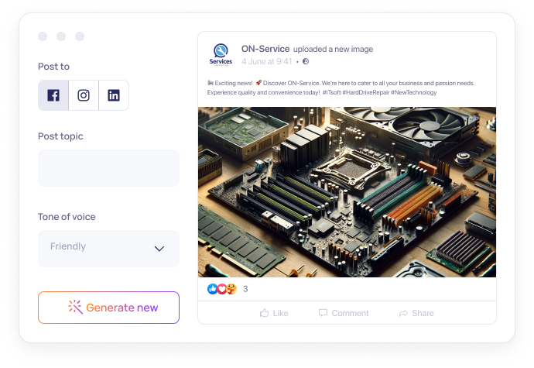Toggle Instagram in Post to options
The image size is (534, 368).
[84, 95]
